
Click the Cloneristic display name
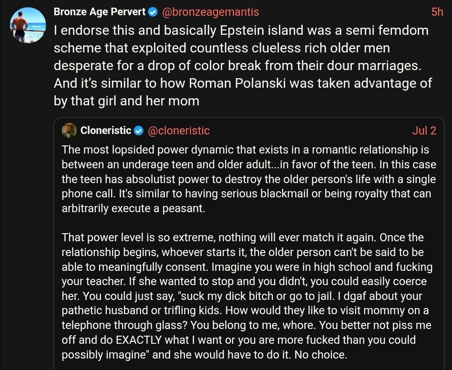click(106, 131)
